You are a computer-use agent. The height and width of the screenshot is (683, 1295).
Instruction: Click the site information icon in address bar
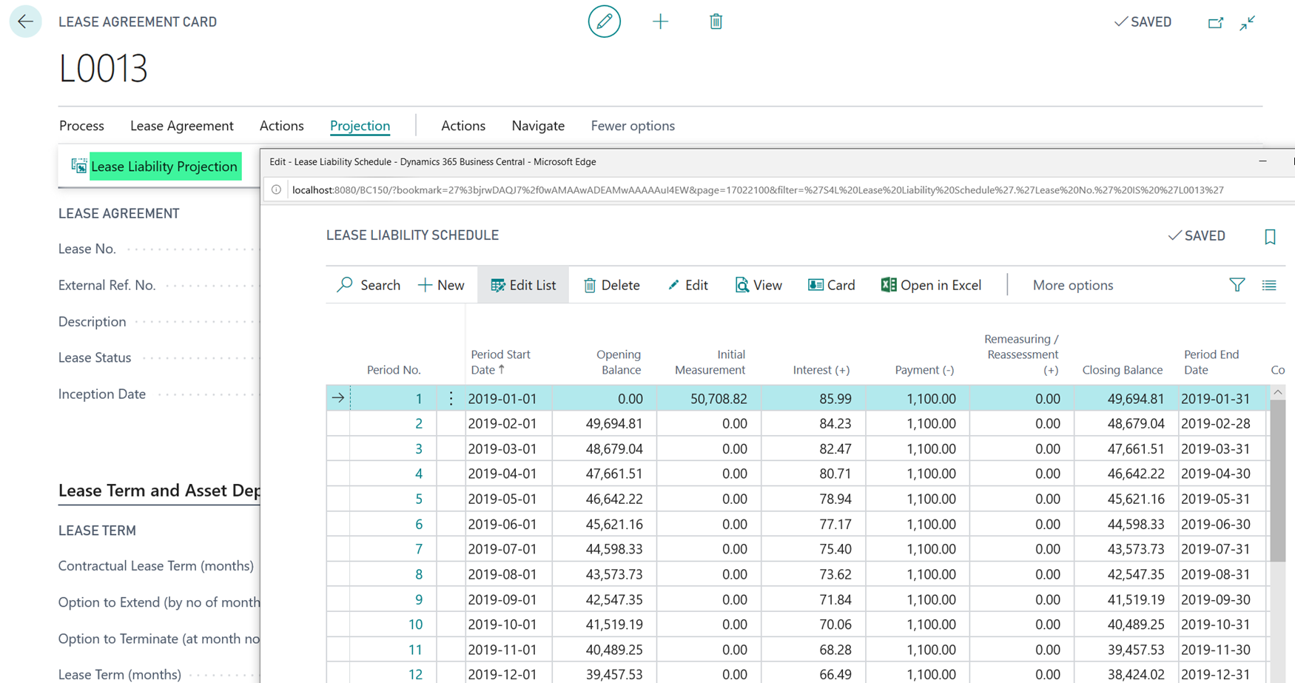276,190
